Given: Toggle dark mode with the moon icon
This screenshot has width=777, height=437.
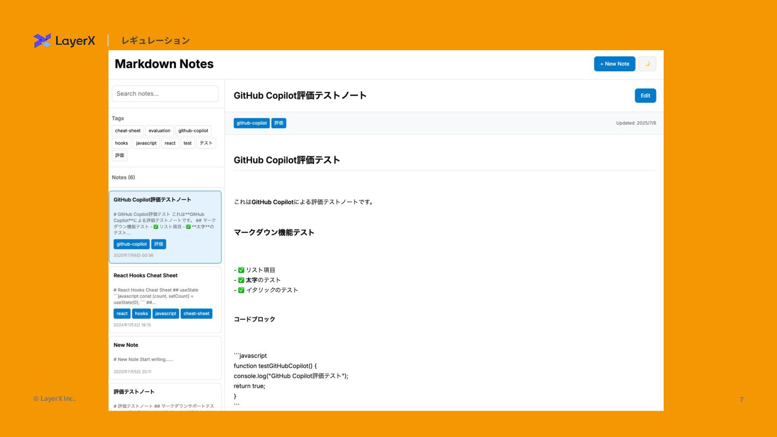Looking at the screenshot, I should [647, 64].
